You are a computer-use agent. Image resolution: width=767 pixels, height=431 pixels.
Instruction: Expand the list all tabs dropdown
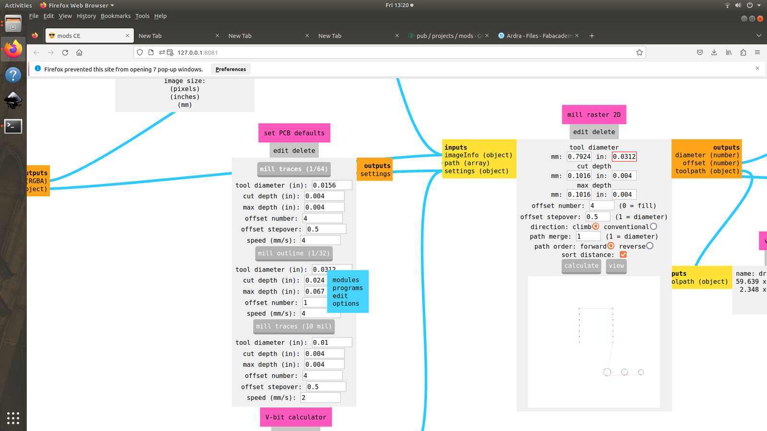[x=758, y=36]
